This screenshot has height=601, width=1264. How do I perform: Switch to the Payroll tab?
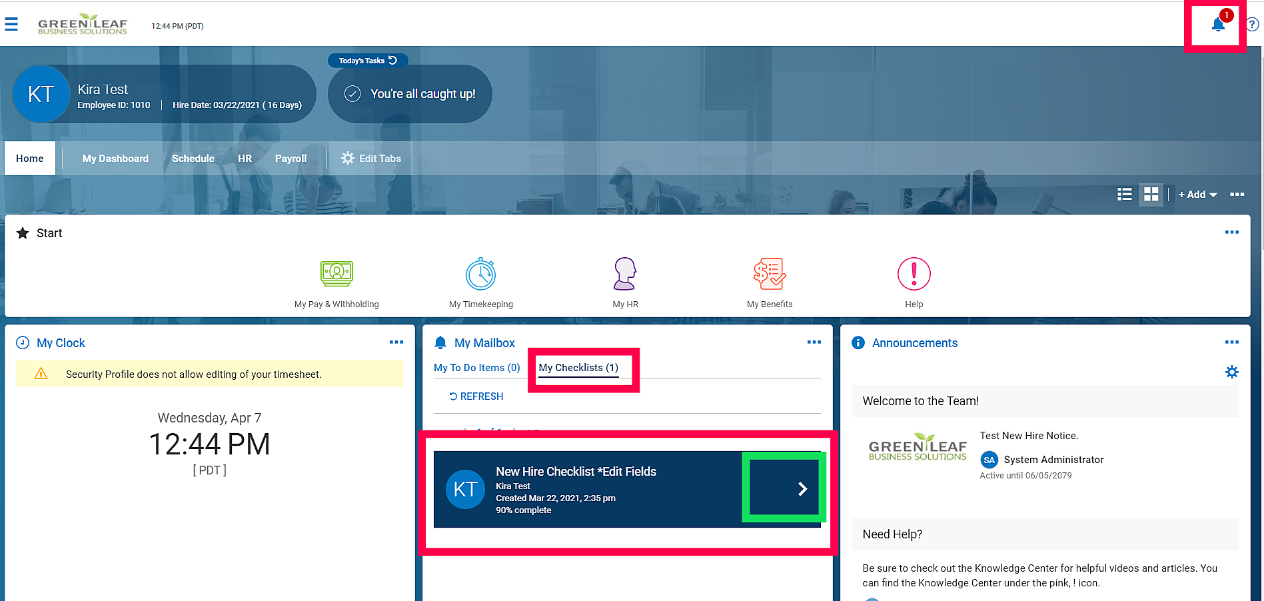(291, 159)
